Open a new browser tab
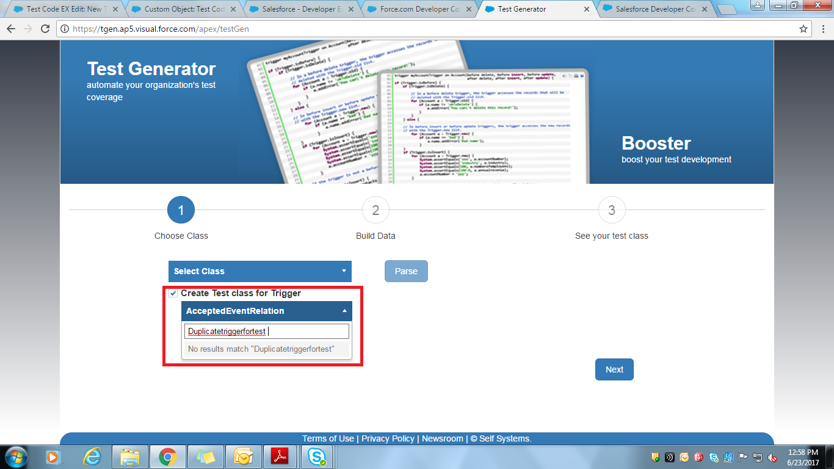 [x=727, y=10]
